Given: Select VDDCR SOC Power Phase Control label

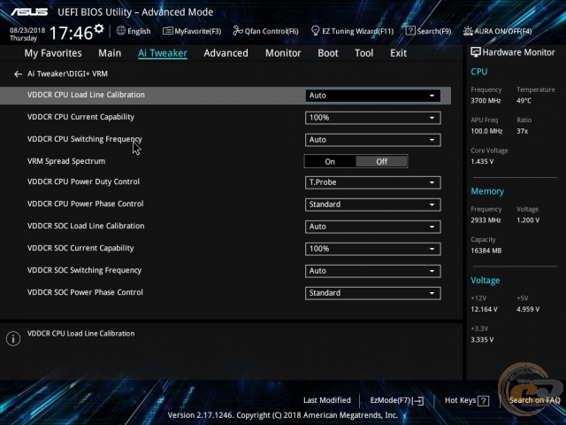Looking at the screenshot, I should point(85,292).
